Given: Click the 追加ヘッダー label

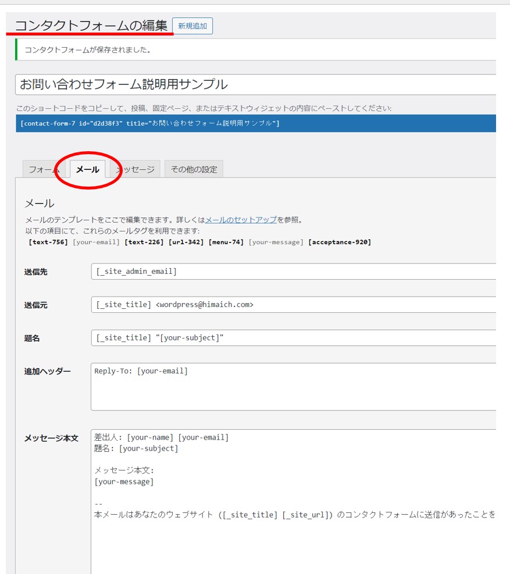Looking at the screenshot, I should [x=48, y=371].
